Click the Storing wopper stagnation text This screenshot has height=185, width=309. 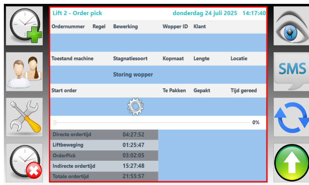pyautogui.click(x=133, y=74)
